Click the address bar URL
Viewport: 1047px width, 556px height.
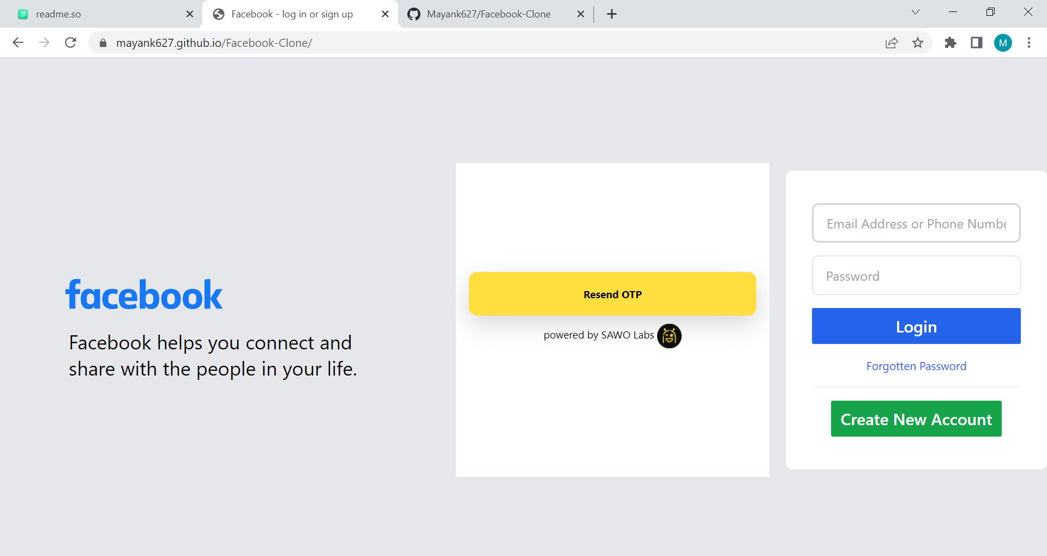click(214, 43)
